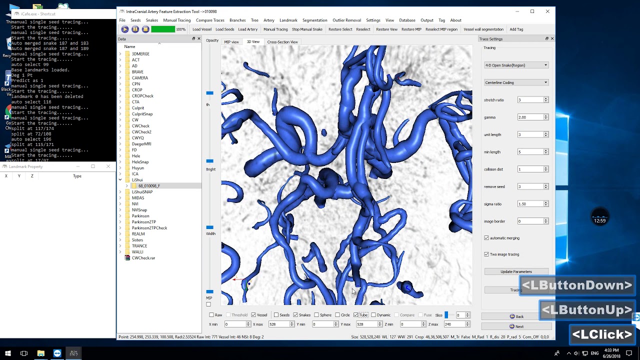Uncheck the Vessel checkbox

(x=253, y=315)
